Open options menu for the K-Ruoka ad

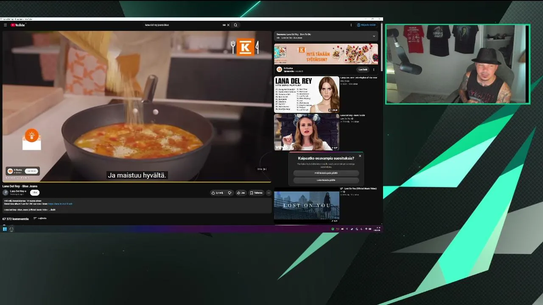(x=374, y=69)
